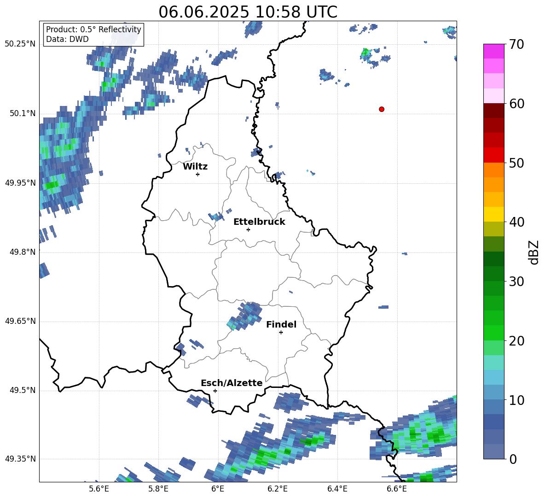Pick the magenta top segment of the colorbar
This screenshot has height=498, width=545.
(x=493, y=51)
